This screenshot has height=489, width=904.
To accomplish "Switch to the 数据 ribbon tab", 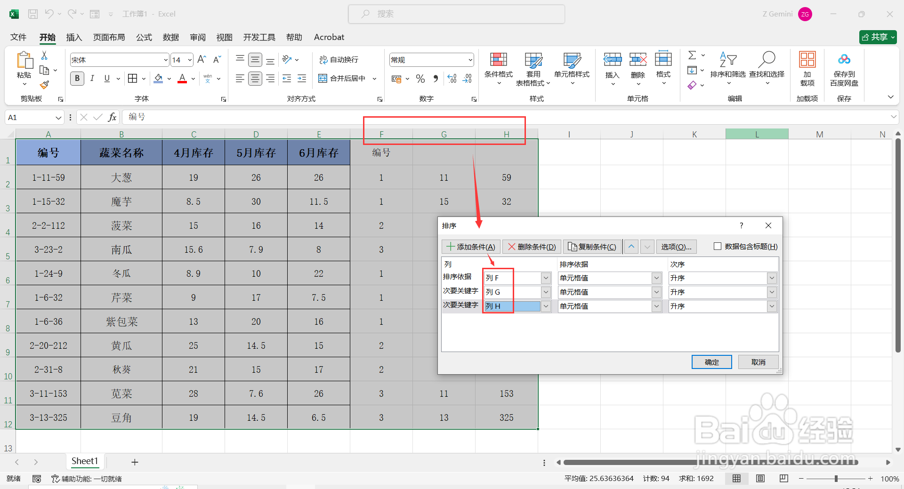I will [171, 37].
